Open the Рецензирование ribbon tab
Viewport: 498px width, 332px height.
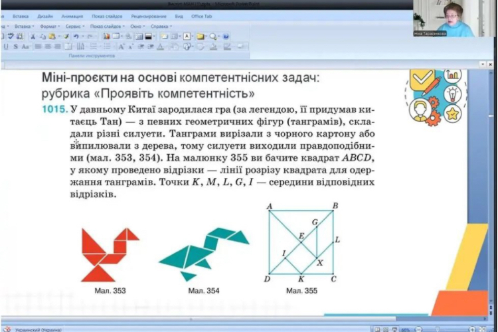[149, 15]
